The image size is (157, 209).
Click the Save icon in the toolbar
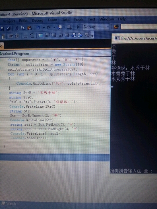coord(2,29)
